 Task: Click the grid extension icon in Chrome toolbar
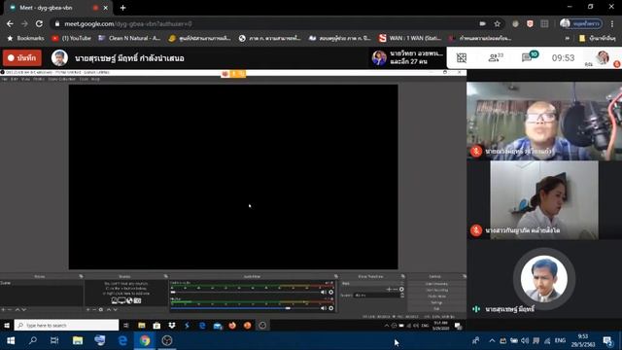[544, 23]
